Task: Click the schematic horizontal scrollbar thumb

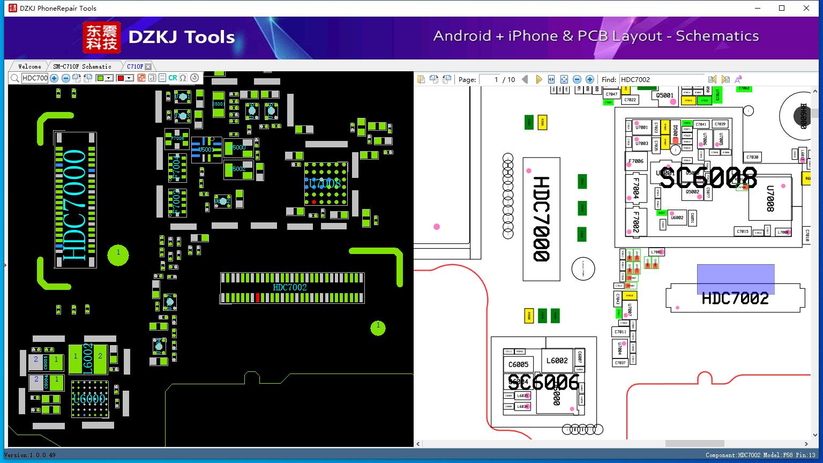Action: (x=695, y=444)
